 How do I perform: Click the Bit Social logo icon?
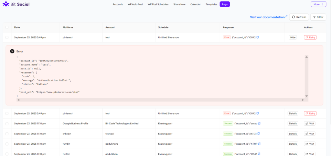6,4
